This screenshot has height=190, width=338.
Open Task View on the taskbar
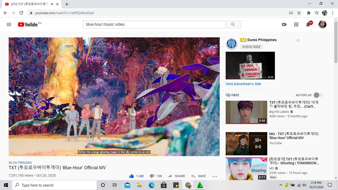tap(115, 185)
